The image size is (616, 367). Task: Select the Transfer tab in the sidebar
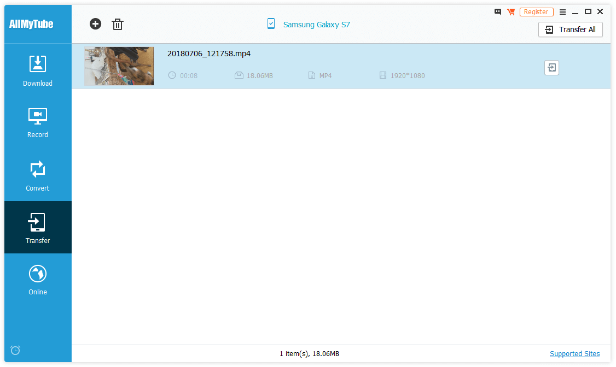[x=38, y=227]
